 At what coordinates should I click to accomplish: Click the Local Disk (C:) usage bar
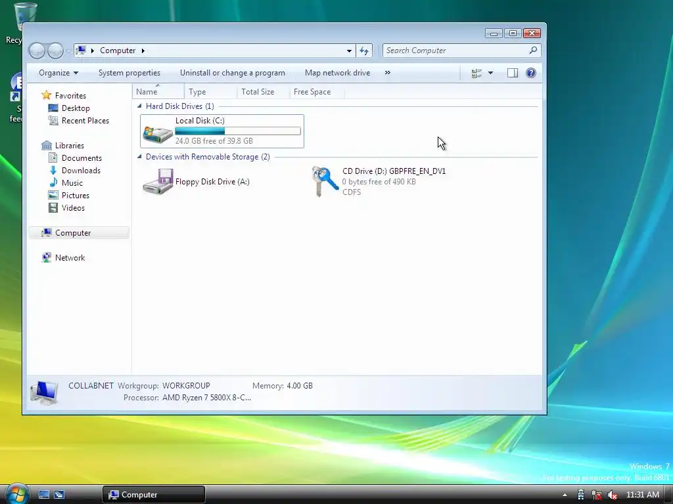click(238, 131)
